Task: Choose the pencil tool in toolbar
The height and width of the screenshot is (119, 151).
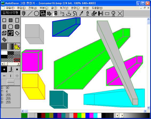Action: [24, 13]
